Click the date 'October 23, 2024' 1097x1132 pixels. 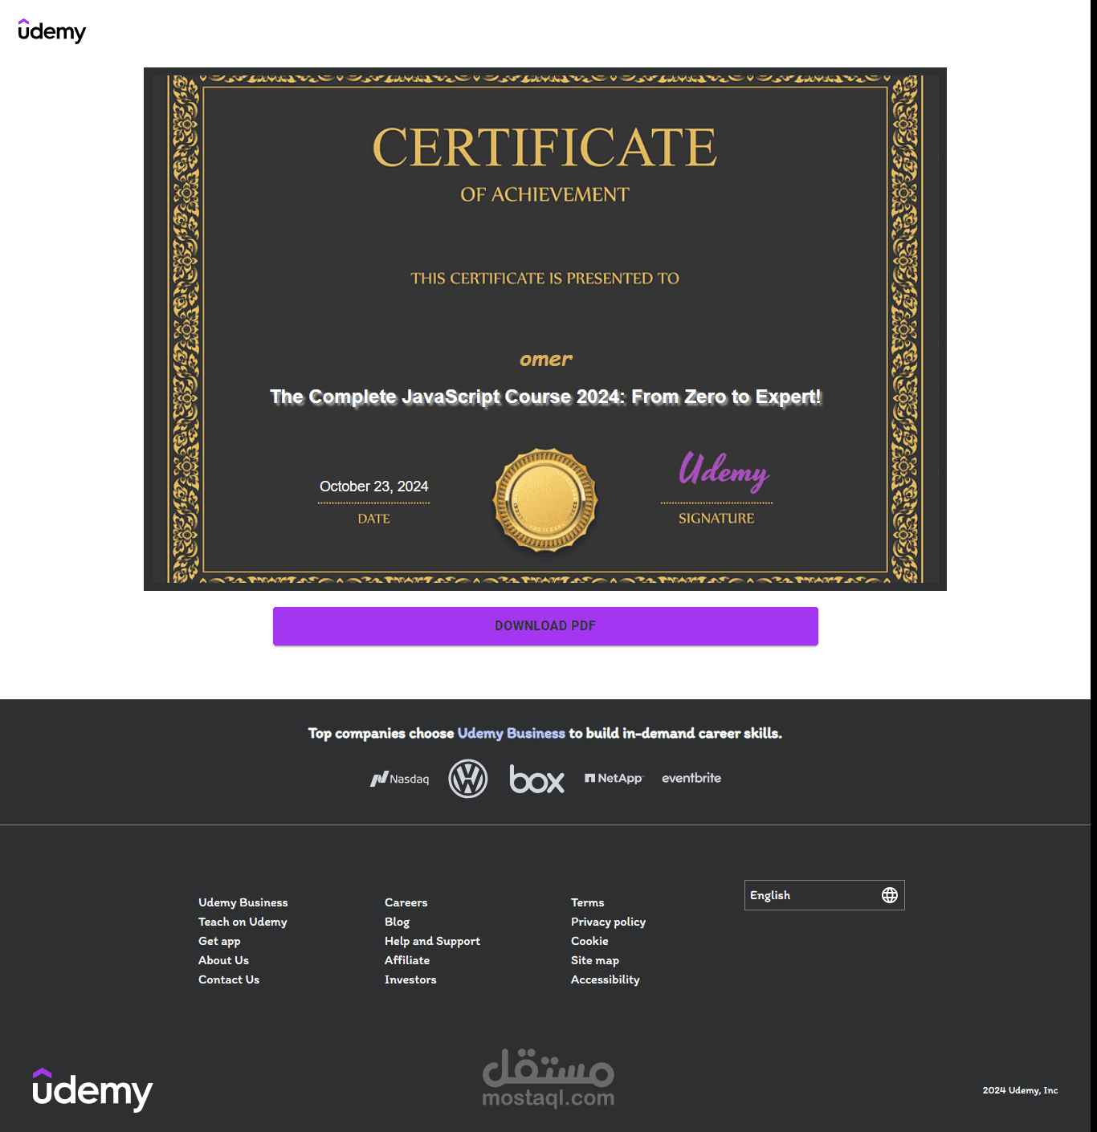374,487
